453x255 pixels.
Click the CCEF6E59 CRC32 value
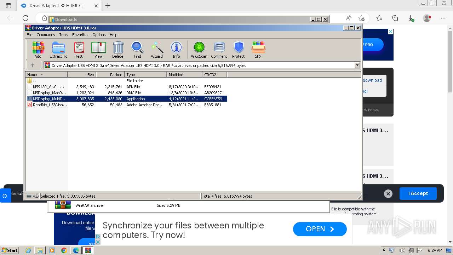tap(213, 99)
